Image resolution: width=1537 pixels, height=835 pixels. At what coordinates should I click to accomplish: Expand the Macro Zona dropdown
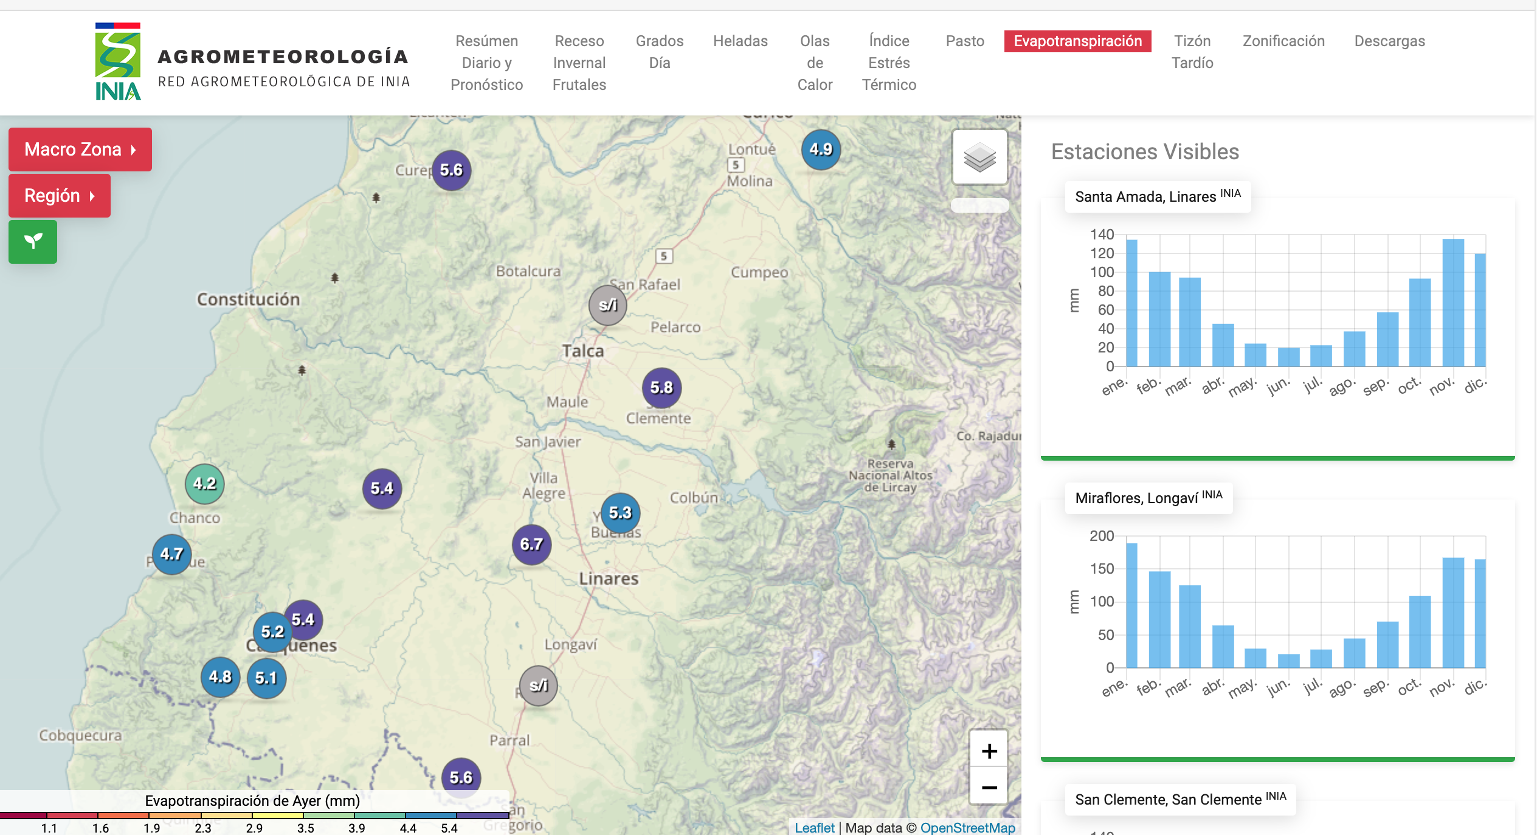pyautogui.click(x=80, y=149)
